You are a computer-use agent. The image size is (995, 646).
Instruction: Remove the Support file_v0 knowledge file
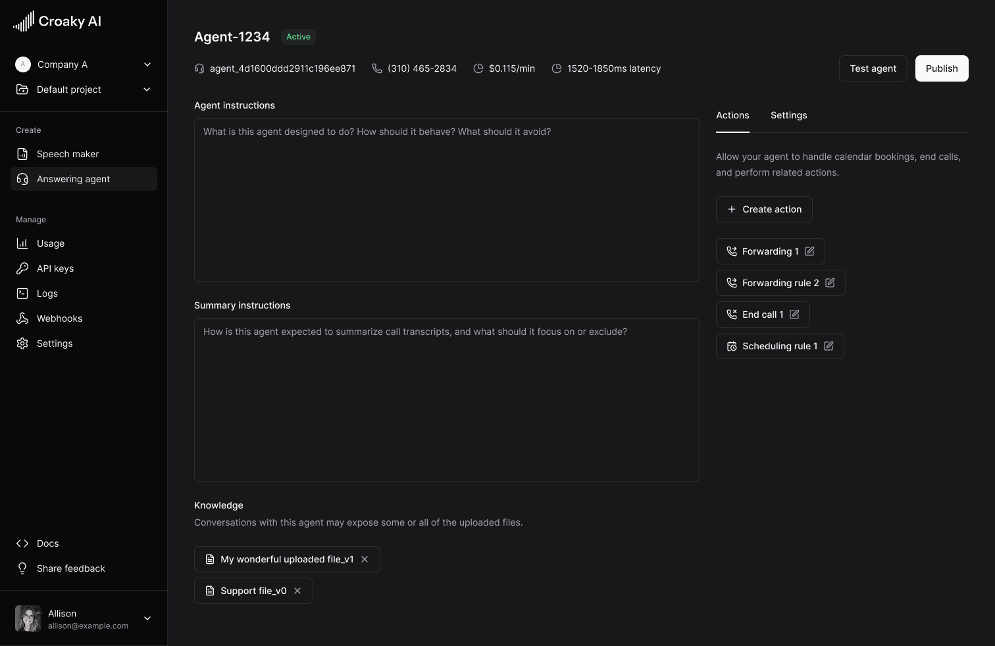pyautogui.click(x=297, y=590)
